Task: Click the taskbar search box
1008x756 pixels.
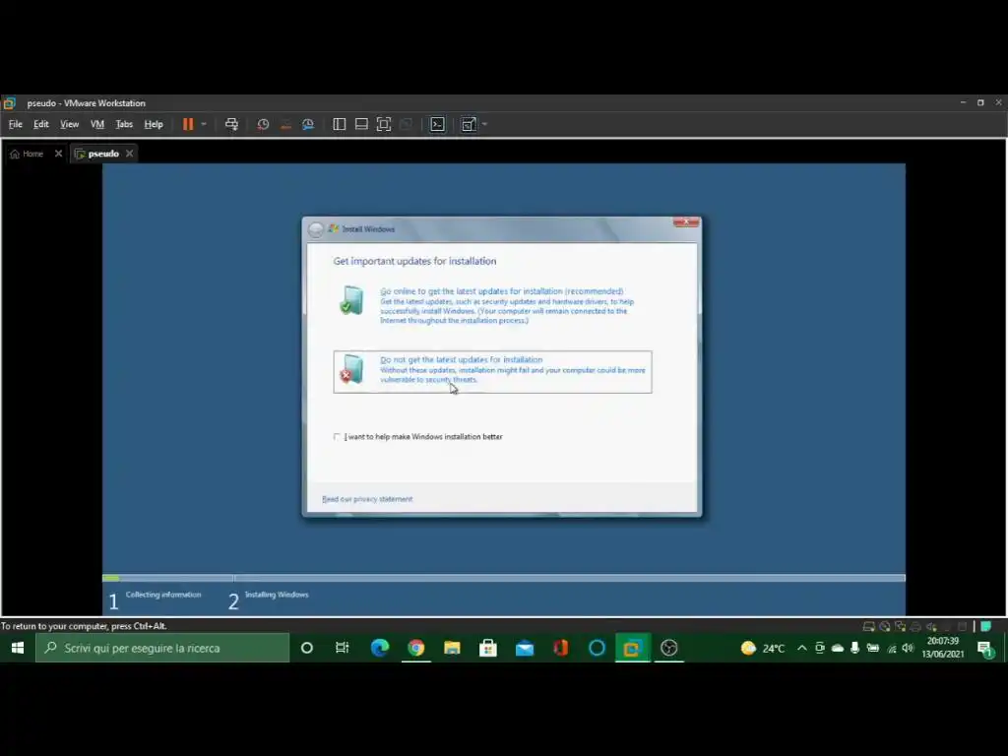Action: 162,648
